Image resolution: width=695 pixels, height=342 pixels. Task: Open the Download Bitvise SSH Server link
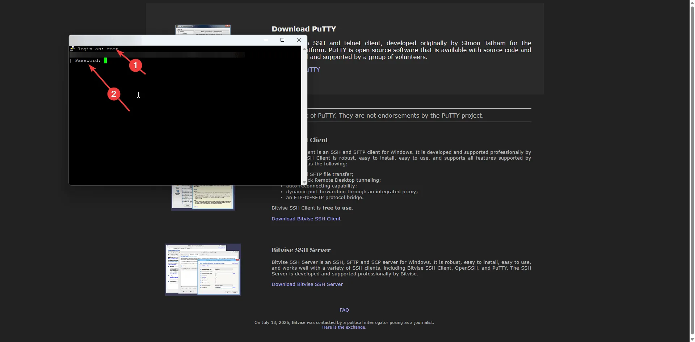pos(307,284)
